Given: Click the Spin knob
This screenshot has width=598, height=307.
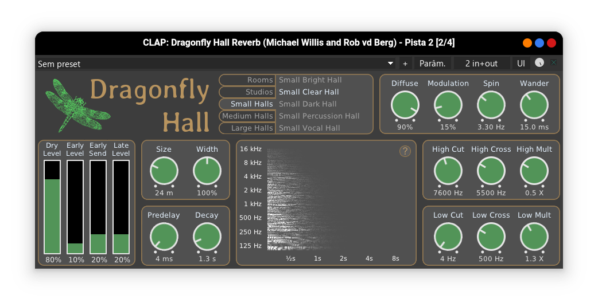Looking at the screenshot, I should (x=491, y=105).
